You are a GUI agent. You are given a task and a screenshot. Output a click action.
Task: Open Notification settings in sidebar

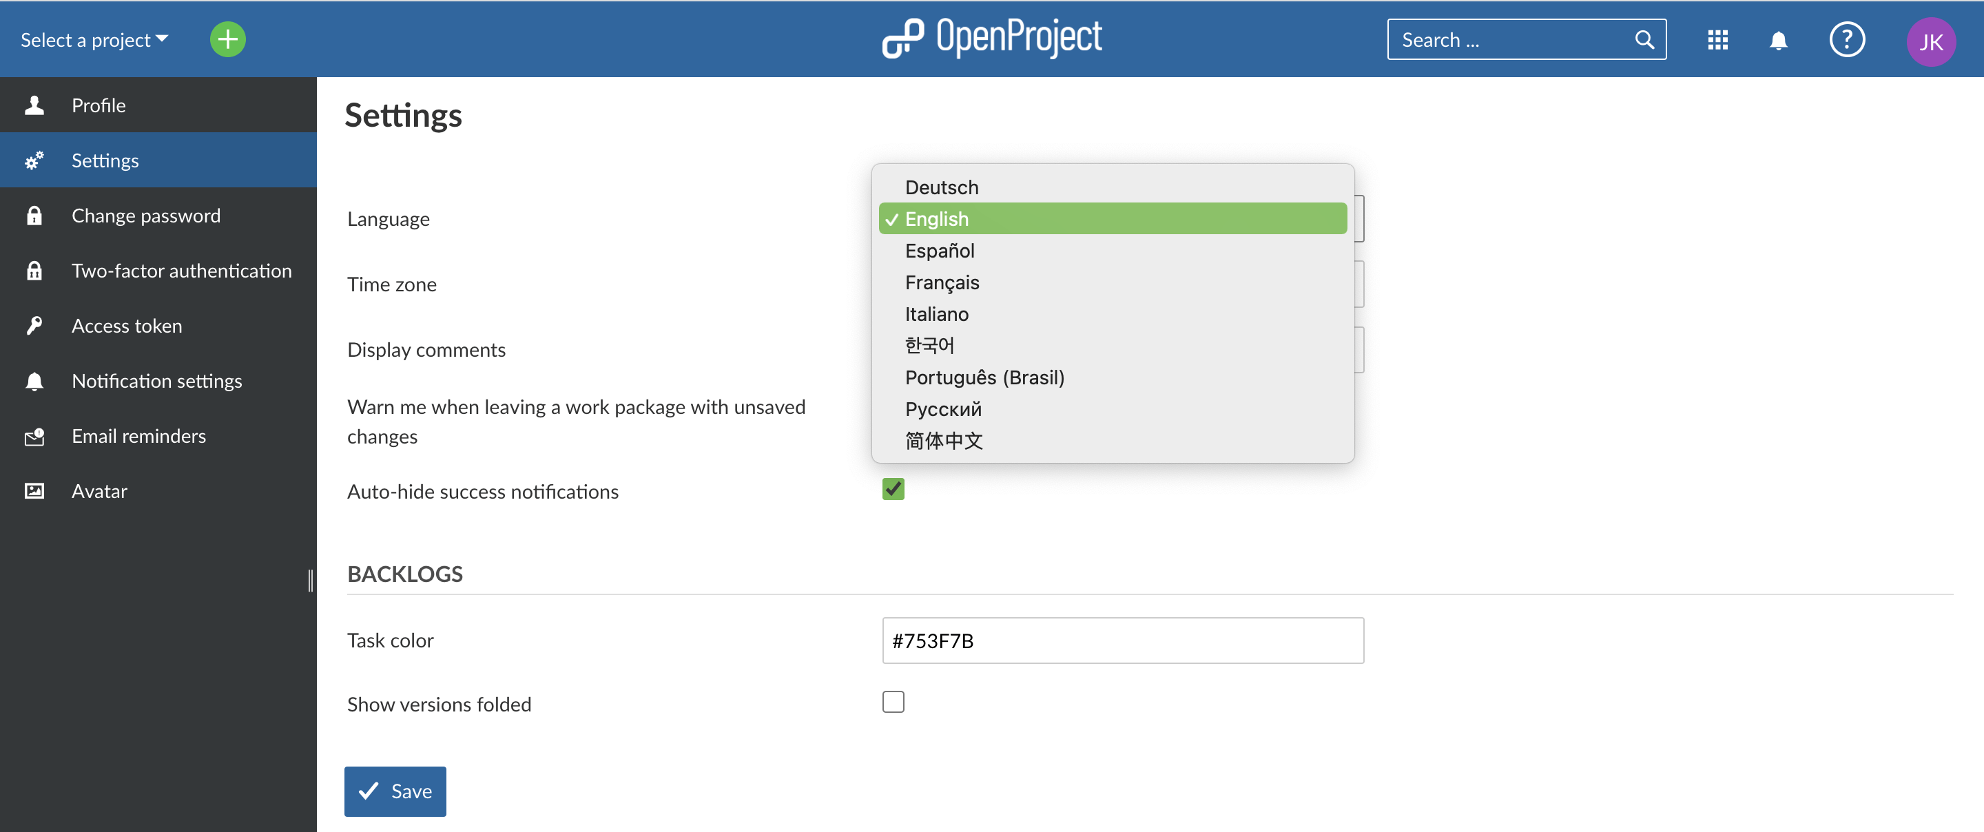(x=157, y=379)
